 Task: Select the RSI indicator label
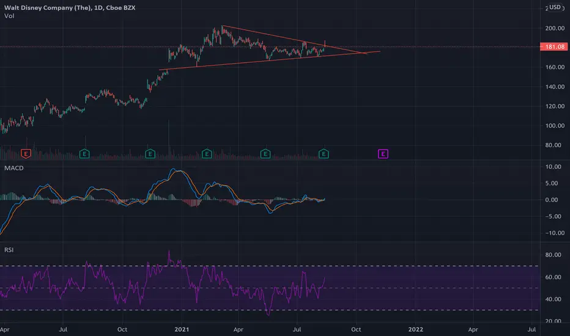click(x=9, y=250)
